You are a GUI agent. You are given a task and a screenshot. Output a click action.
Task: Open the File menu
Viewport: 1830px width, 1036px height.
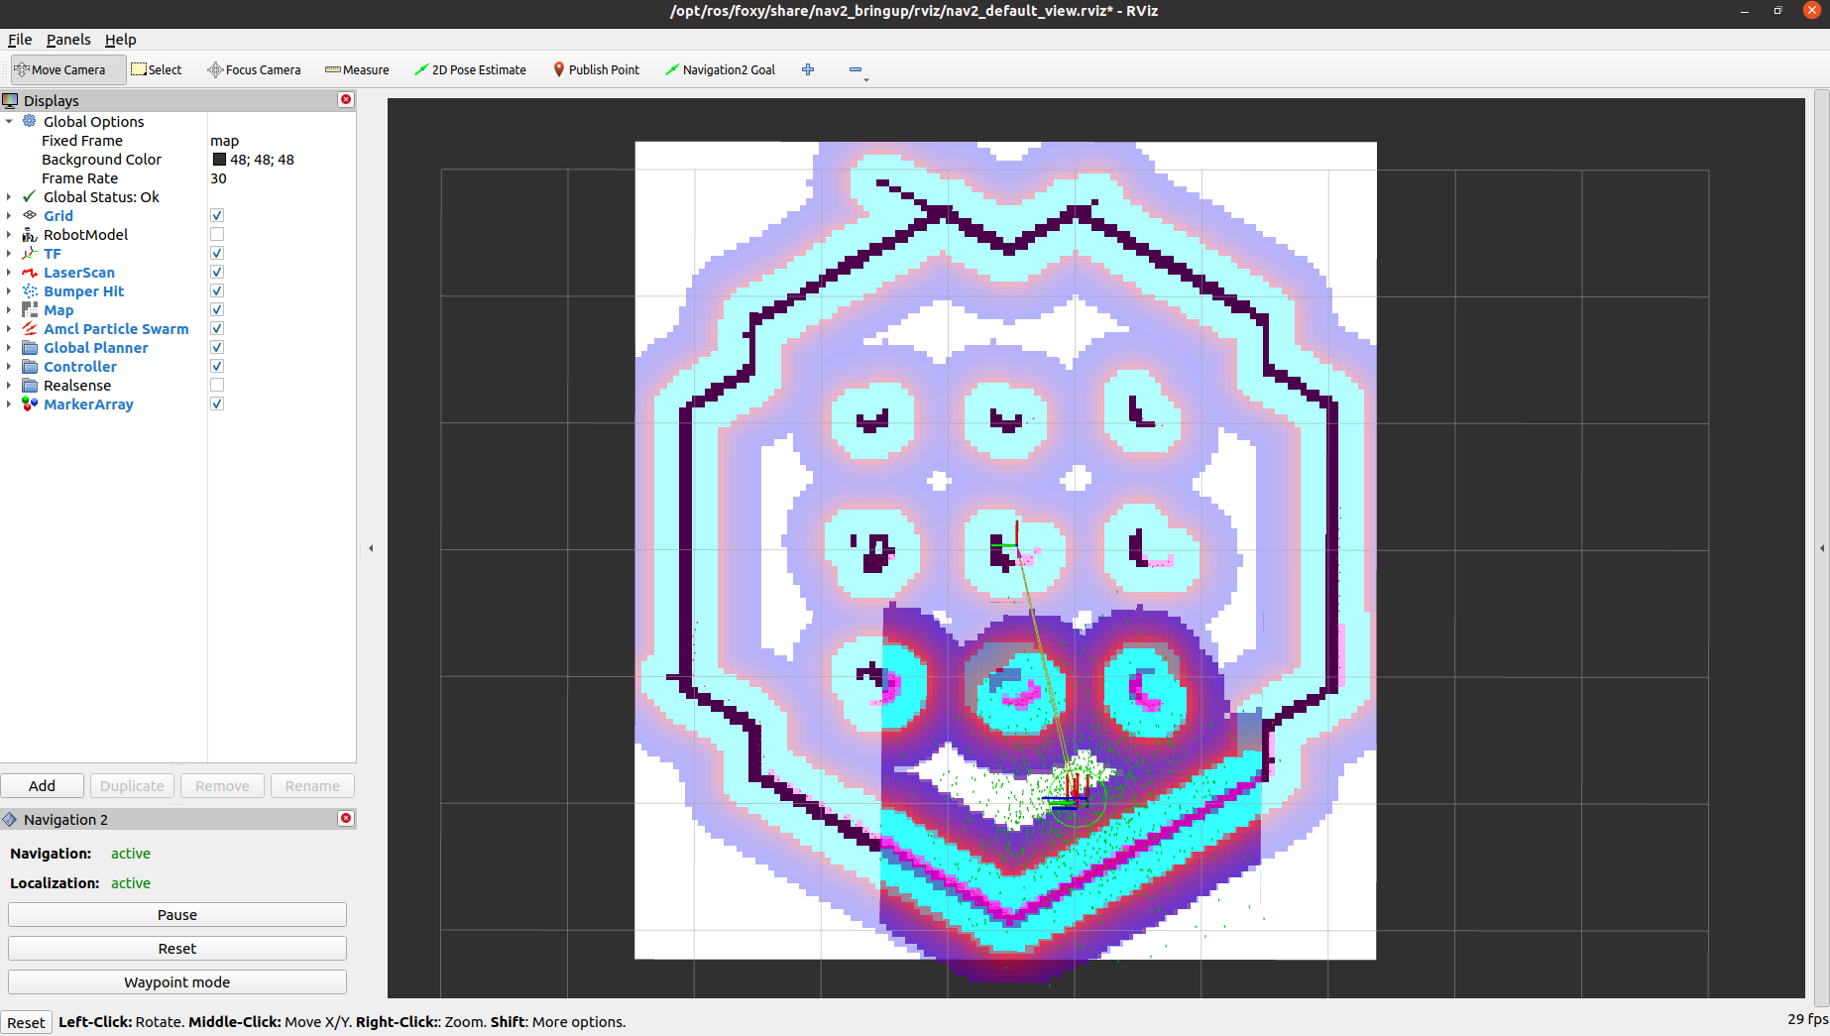[20, 40]
